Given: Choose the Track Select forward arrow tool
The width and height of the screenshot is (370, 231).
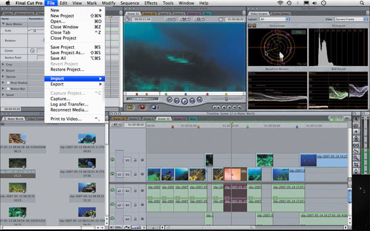Looking at the screenshot, I should [x=356, y=132].
